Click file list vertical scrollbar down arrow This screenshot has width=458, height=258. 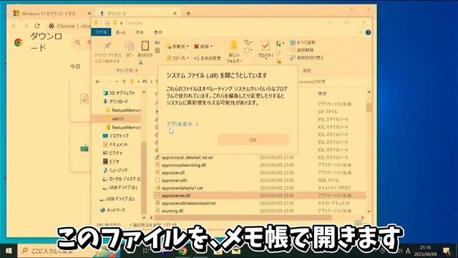point(369,212)
